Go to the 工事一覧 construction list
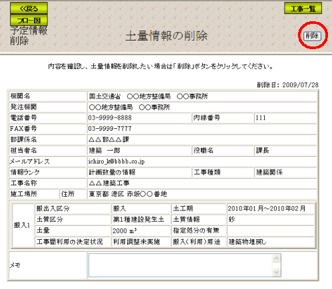 click(303, 9)
